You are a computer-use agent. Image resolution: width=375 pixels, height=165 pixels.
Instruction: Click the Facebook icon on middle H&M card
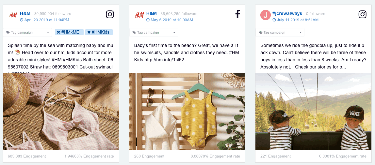click(x=237, y=14)
